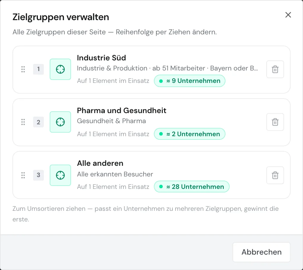Close the Zielgruppen verwalten dialog
This screenshot has height=270, width=303.
coord(288,15)
